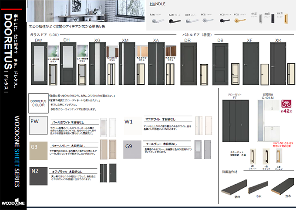Select the gold GC lever handle
296x210 pixels.
coord(240,20)
